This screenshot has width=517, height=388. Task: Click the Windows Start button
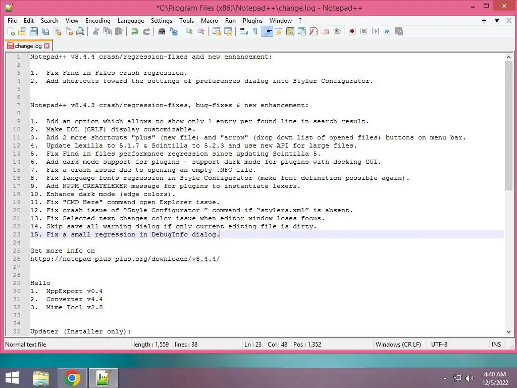pos(12,378)
